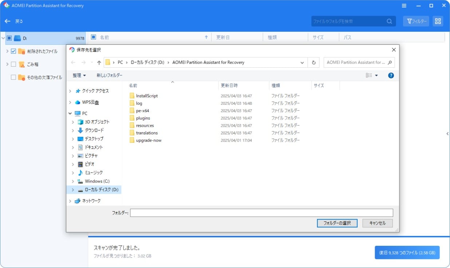The height and width of the screenshot is (268, 450).
Task: Select Windows (C:) drive in navigation pane
Action: [x=97, y=181]
